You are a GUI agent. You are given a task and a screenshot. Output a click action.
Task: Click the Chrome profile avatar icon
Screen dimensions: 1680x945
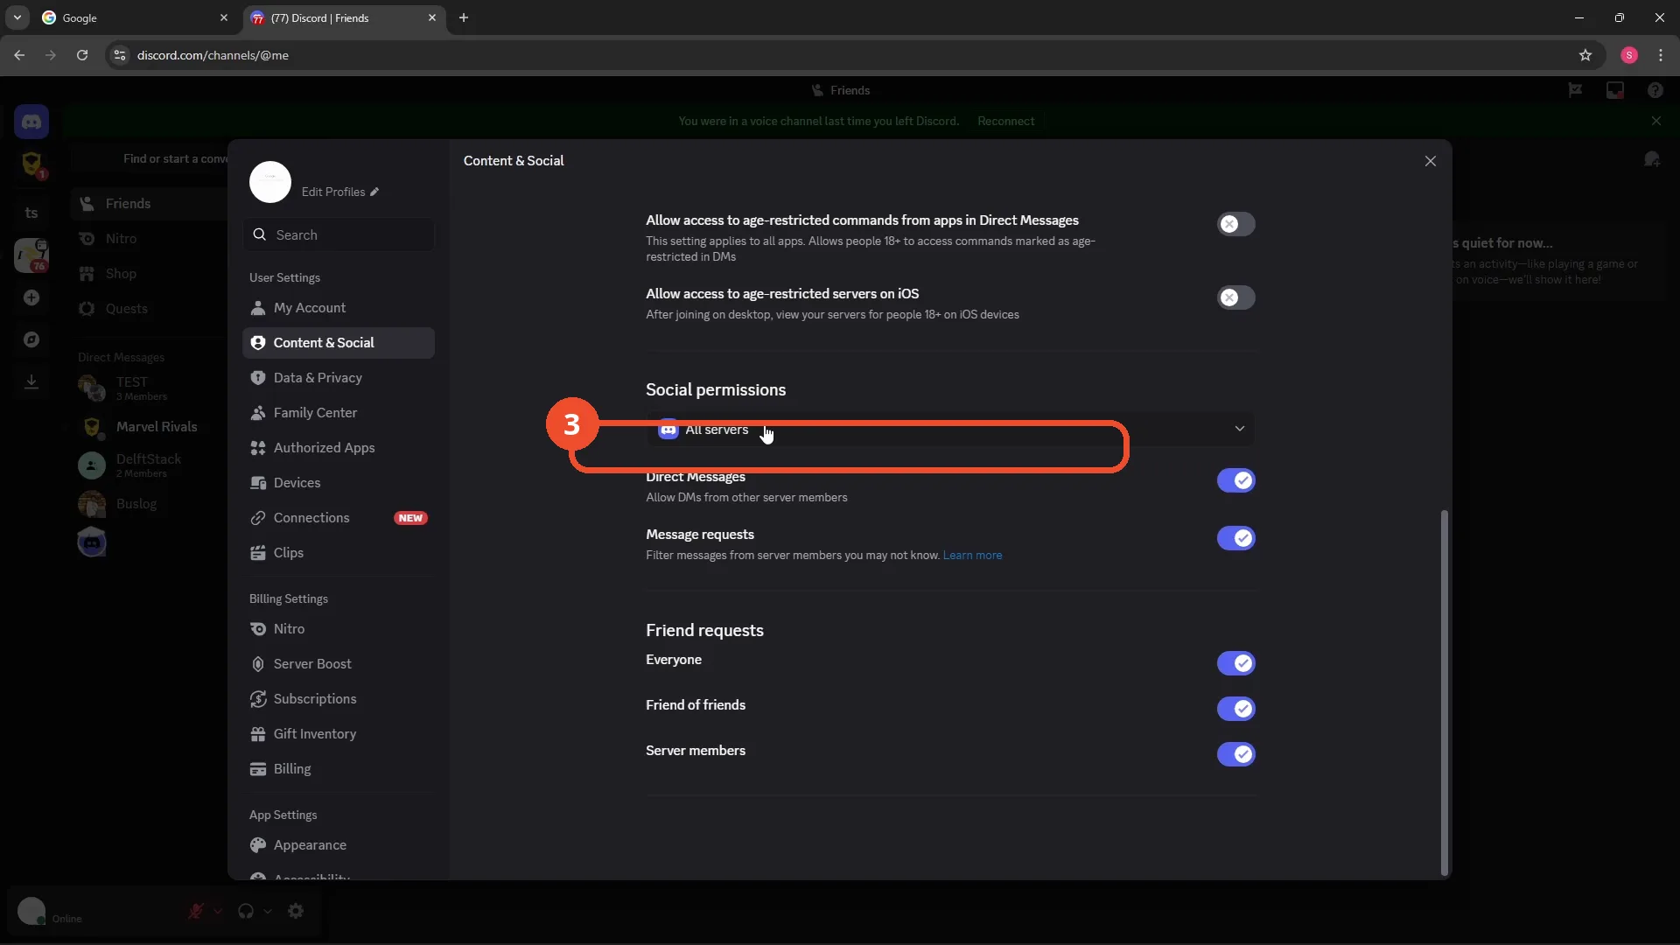(x=1629, y=55)
